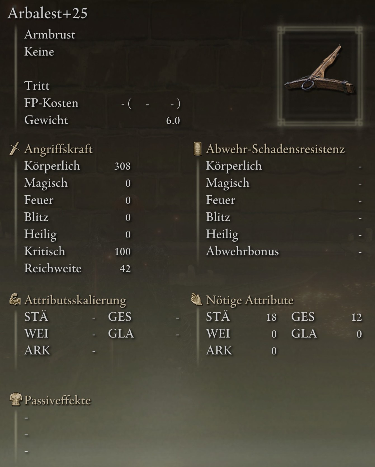Click the sword icon beside Angriffskraft

(15, 149)
